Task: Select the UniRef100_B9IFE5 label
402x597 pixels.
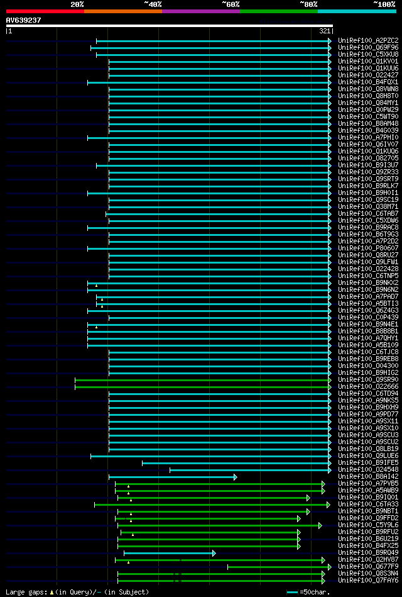Action: tap(368, 463)
